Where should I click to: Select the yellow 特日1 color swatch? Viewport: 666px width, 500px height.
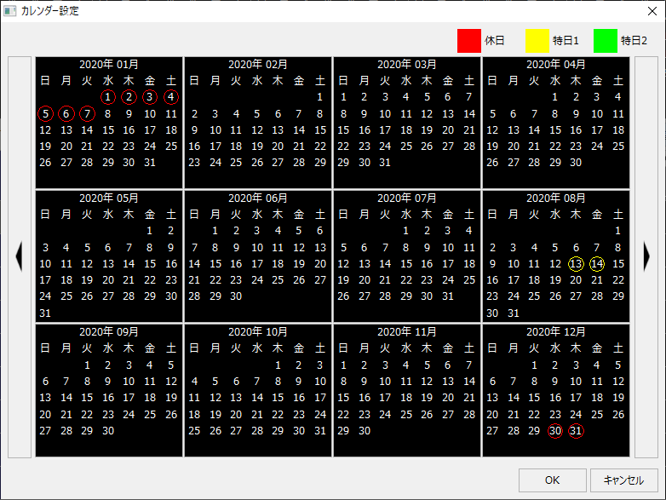[x=537, y=41]
